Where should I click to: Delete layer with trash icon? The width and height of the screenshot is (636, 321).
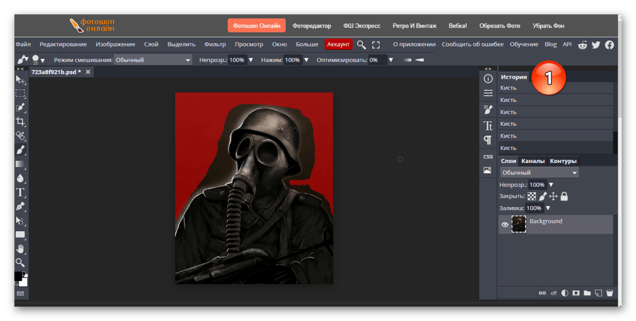tap(609, 293)
